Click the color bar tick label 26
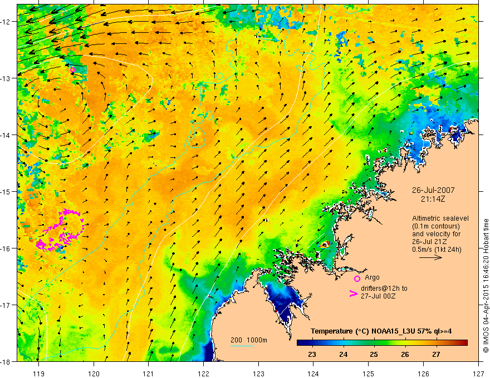 coord(405,354)
